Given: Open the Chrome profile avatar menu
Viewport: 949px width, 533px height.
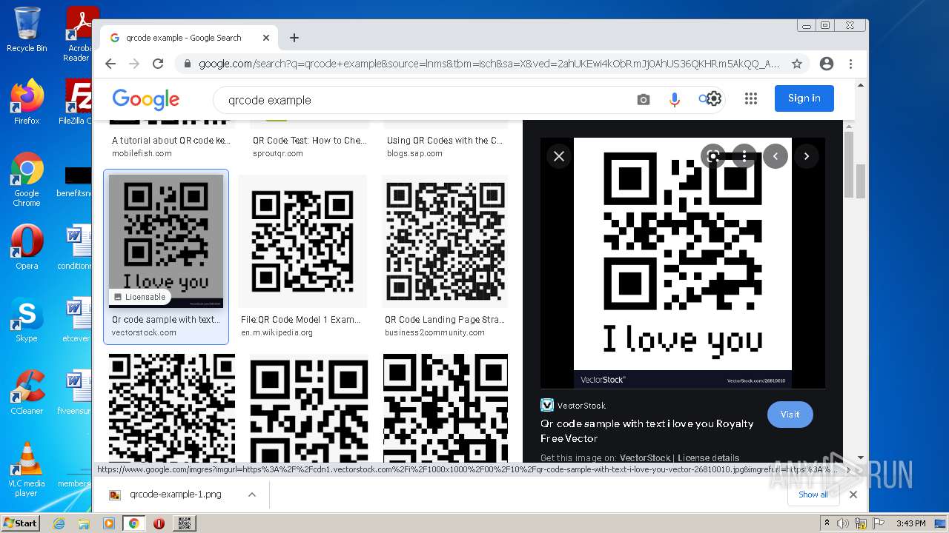Looking at the screenshot, I should [827, 64].
